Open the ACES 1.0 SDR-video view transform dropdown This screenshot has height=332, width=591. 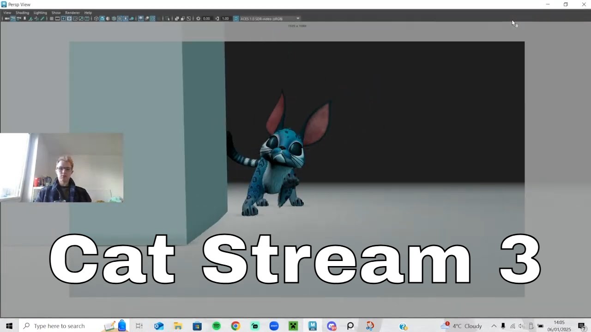[270, 18]
